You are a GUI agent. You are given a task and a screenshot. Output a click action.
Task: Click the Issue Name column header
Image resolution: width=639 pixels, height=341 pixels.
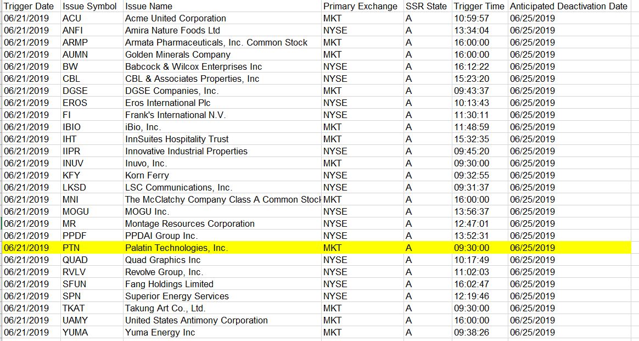click(149, 6)
